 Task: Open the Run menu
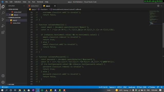(34, 2)
